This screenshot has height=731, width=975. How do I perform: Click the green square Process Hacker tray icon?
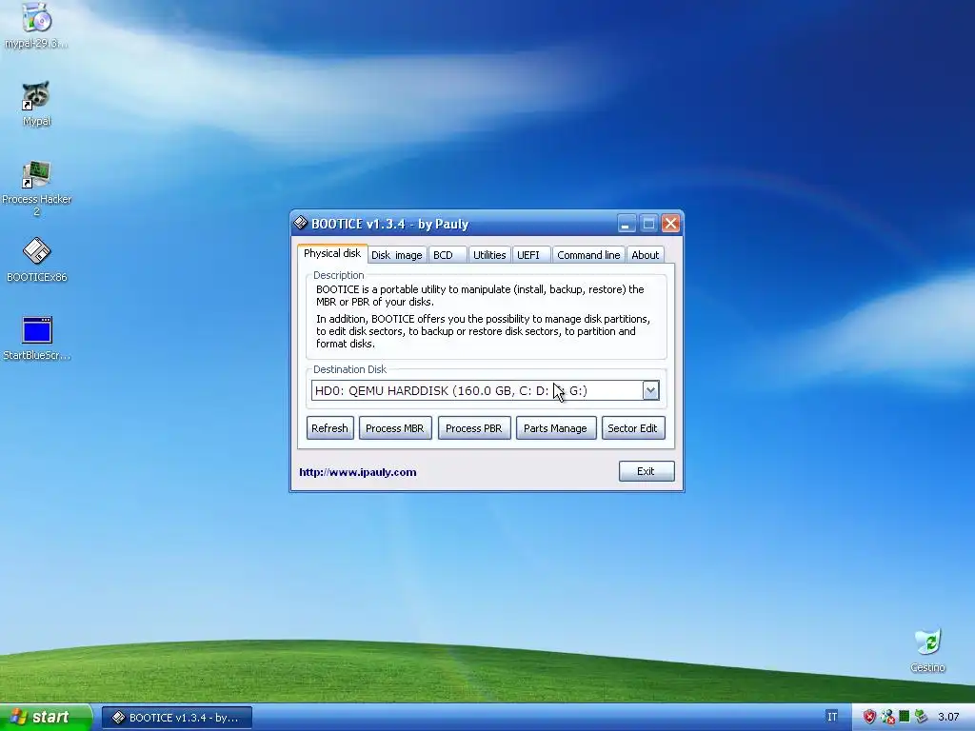coord(905,717)
